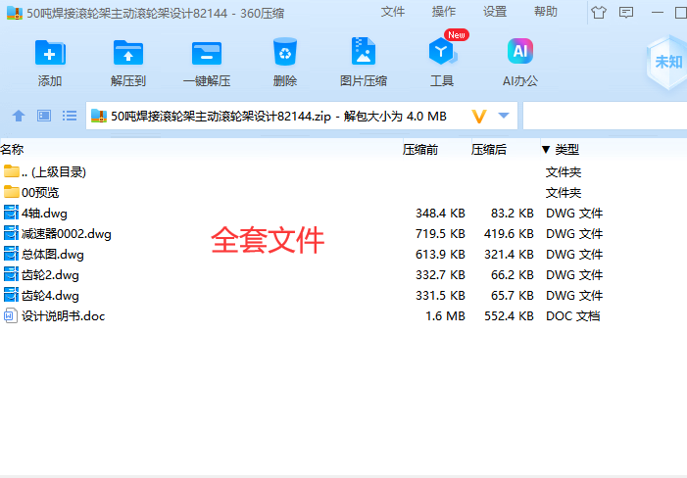The image size is (687, 478).
Task: Click the DOC 文档 type cell
Action: coord(572,316)
